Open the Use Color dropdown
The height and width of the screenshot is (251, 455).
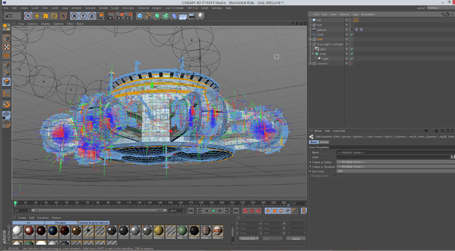[x=396, y=171]
